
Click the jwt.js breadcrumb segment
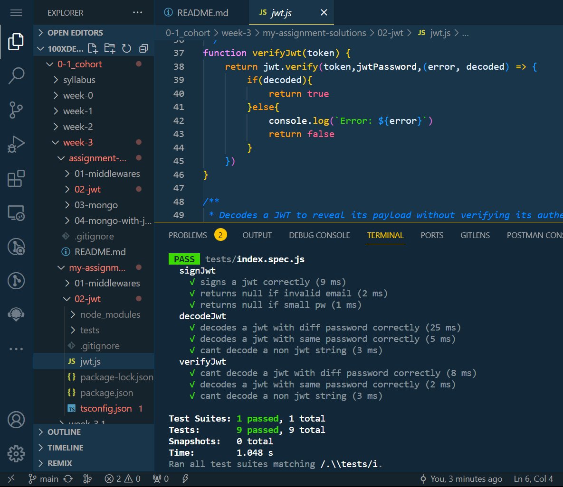point(434,33)
